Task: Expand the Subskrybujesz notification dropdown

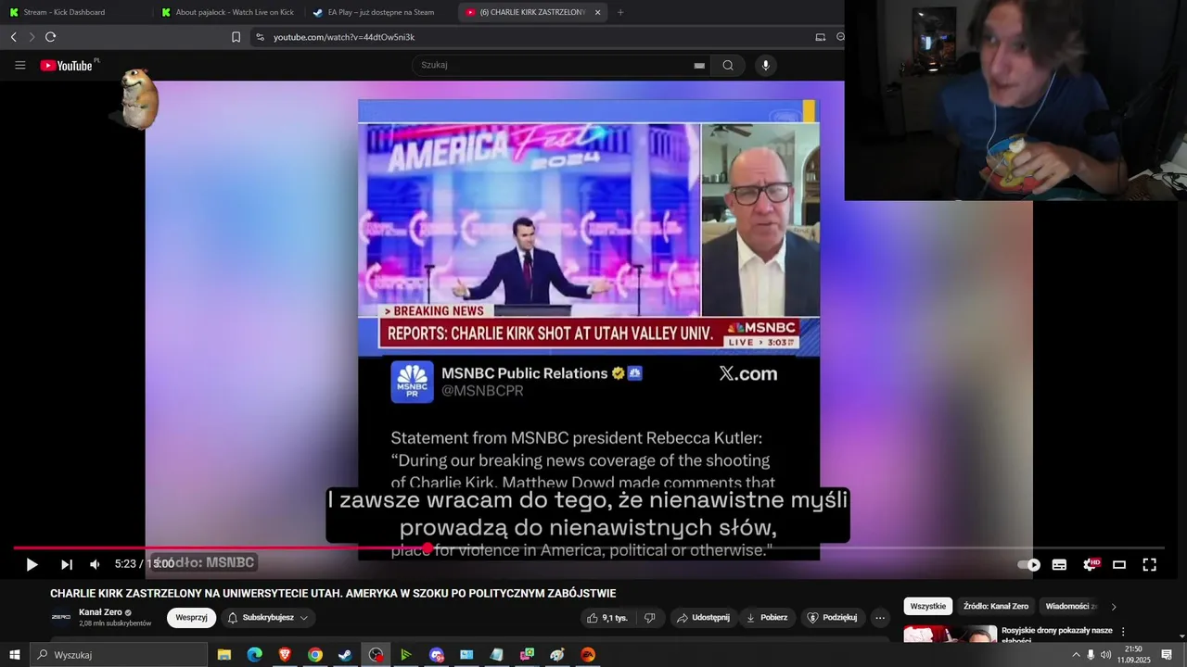Action: pos(268,618)
